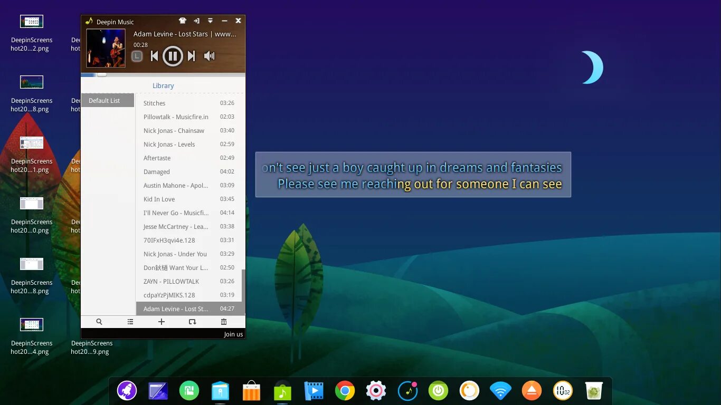Click the Deepin Music note logo

tap(89, 22)
